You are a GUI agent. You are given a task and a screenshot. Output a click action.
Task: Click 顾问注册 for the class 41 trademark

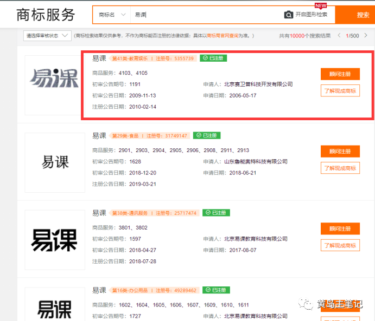click(340, 74)
